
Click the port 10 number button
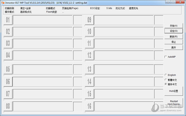89,31
